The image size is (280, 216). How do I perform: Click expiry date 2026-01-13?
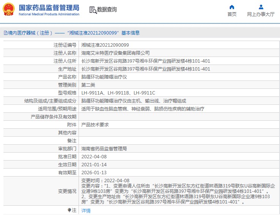94,173
